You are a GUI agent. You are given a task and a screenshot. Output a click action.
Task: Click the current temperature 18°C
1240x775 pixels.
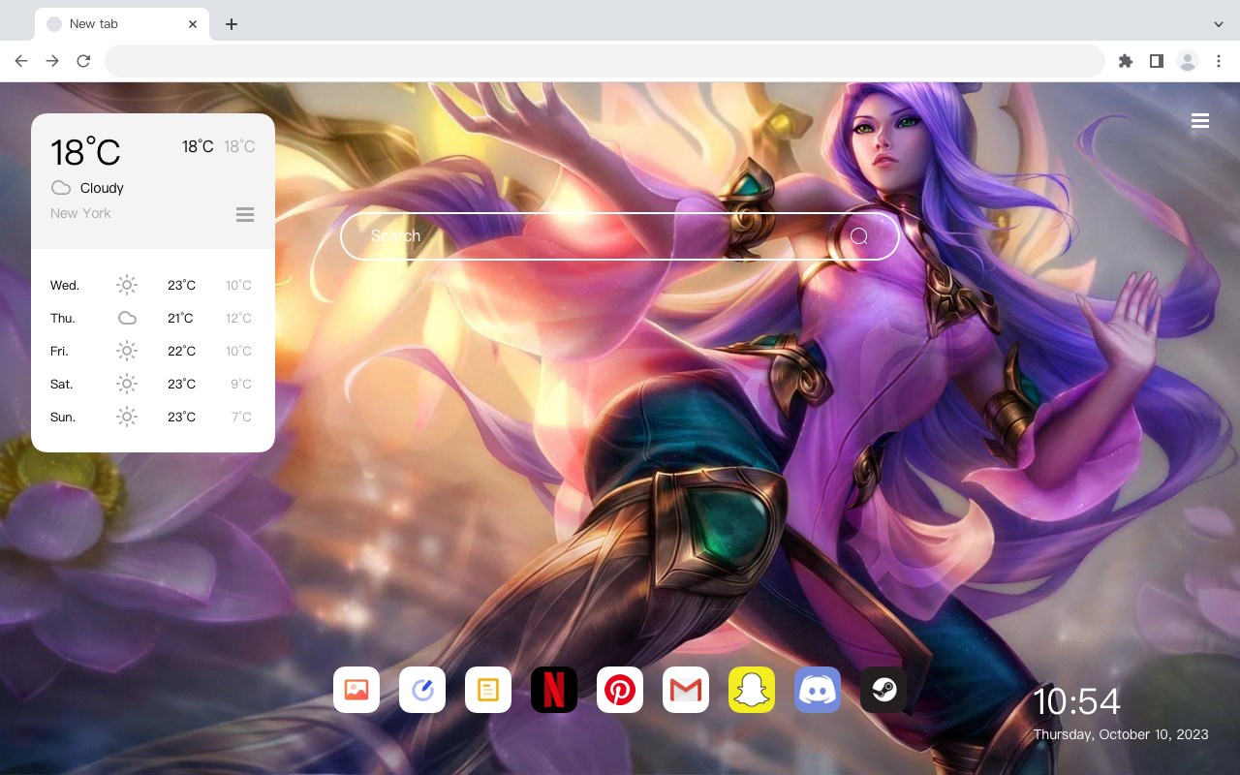pyautogui.click(x=85, y=152)
